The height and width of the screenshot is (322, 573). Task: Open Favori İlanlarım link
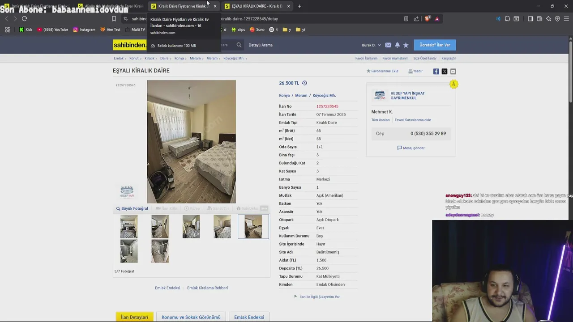point(366,58)
